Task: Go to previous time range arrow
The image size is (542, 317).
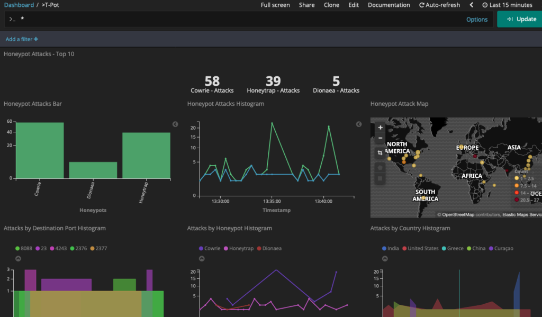Action: pos(472,5)
